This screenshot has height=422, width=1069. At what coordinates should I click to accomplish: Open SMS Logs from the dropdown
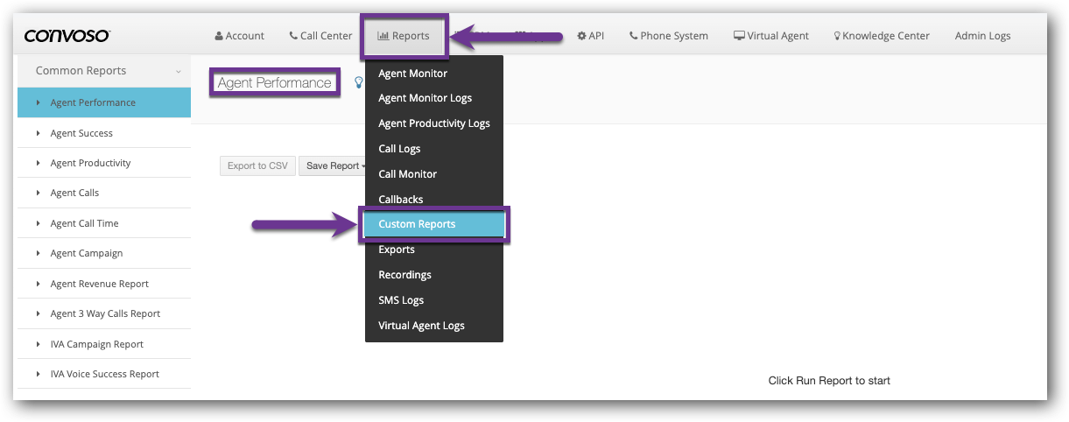[401, 300]
